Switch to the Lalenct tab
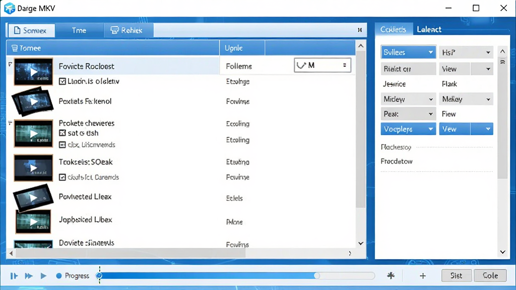Image resolution: width=516 pixels, height=290 pixels. pyautogui.click(x=429, y=30)
